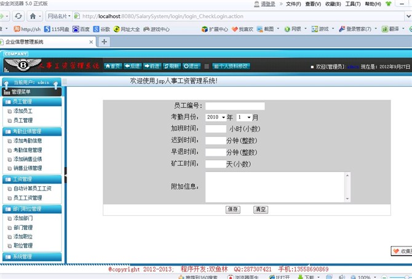Image resolution: width=412 pixels, height=279 pixels.
Task: Open 销售业绩管理 in sidebar
Action: tap(28, 168)
